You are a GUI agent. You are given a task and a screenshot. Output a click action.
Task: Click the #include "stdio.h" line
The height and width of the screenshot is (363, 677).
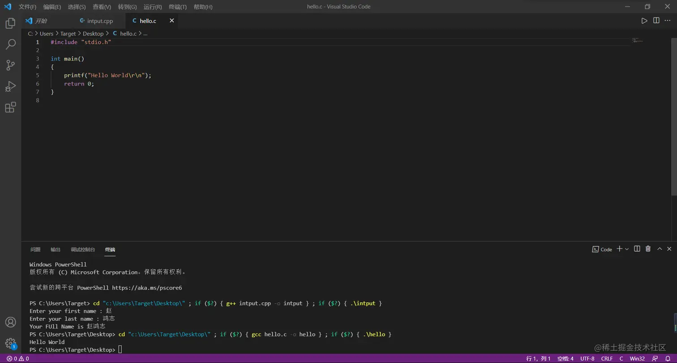point(81,42)
